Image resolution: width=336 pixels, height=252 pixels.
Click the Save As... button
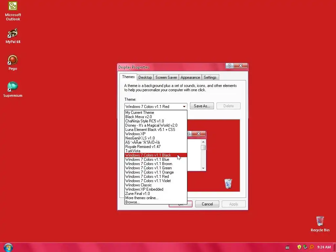(x=202, y=106)
